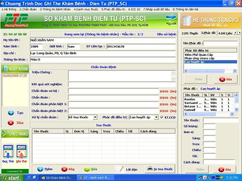Viewport: 242px width, 181px height.
Task: Open the 6.ICD 10 menu
Action: pyautogui.click(x=134, y=9)
